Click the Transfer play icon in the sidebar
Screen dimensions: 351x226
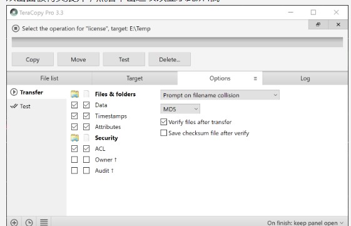(14, 92)
